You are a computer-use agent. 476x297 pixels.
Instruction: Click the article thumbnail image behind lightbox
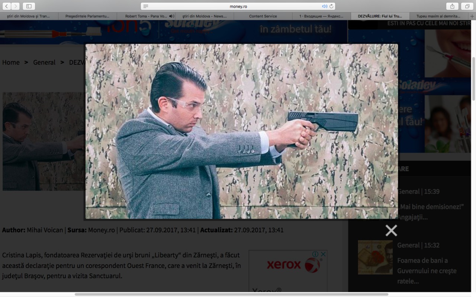tap(43, 141)
